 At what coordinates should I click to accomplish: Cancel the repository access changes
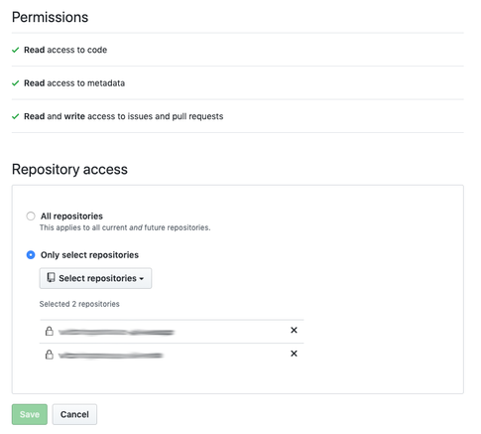point(74,414)
